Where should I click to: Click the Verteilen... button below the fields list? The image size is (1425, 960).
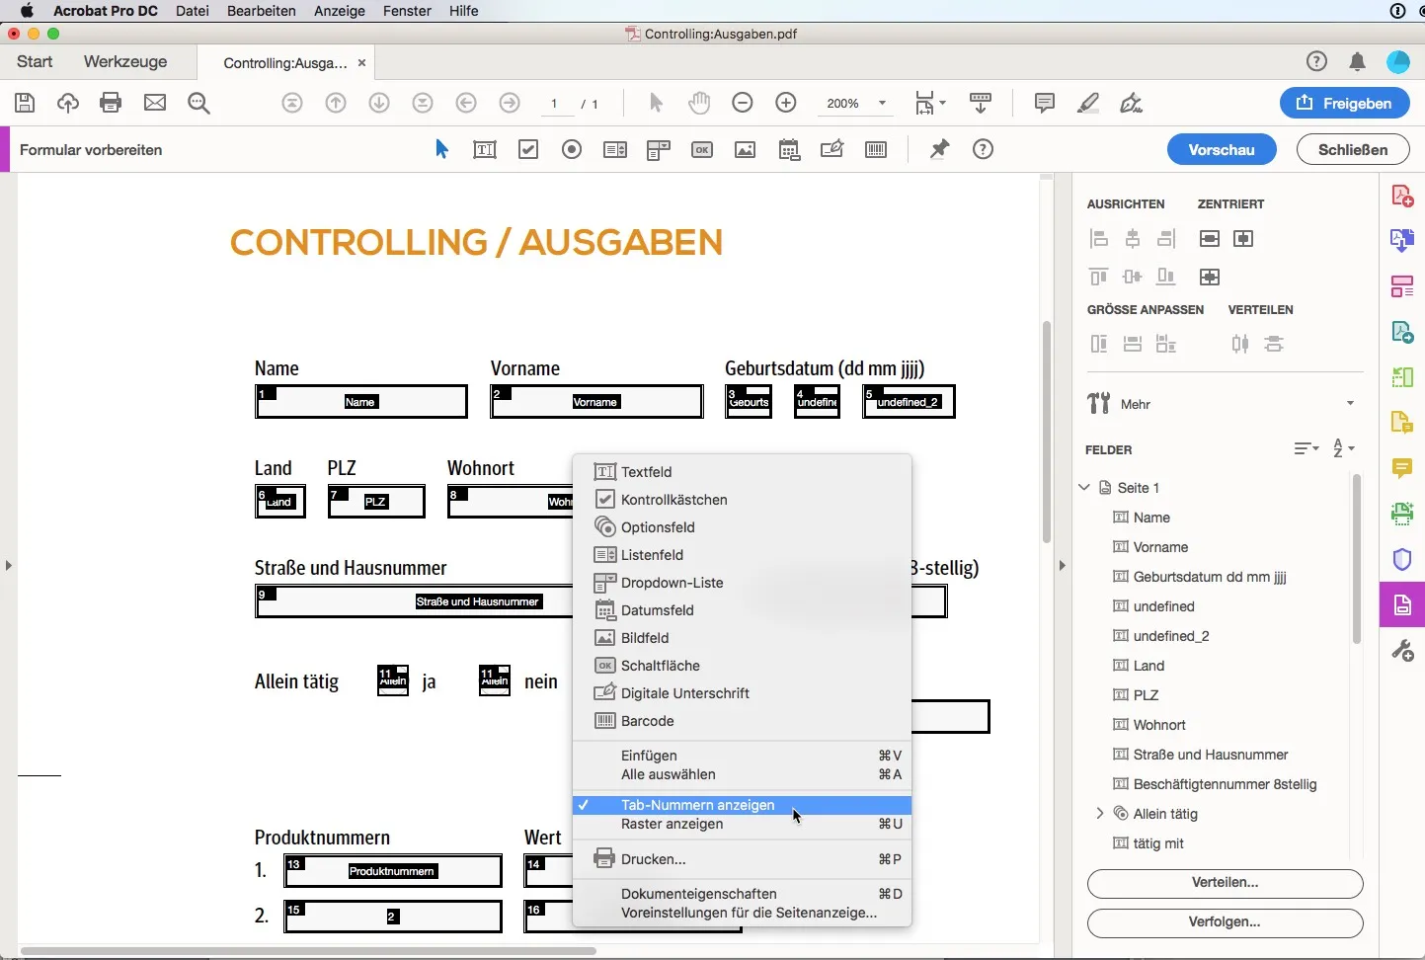pyautogui.click(x=1224, y=884)
